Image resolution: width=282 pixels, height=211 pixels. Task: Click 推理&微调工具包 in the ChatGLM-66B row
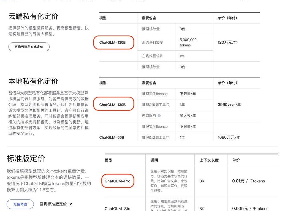click(156, 137)
